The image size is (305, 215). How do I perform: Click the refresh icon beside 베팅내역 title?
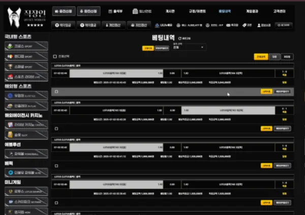[180, 39]
